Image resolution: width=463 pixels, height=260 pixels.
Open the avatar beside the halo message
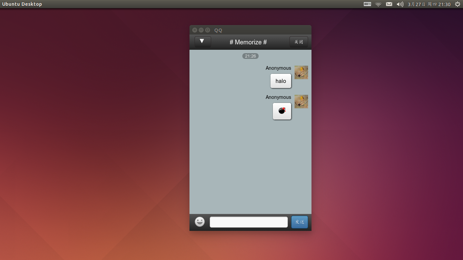point(301,72)
